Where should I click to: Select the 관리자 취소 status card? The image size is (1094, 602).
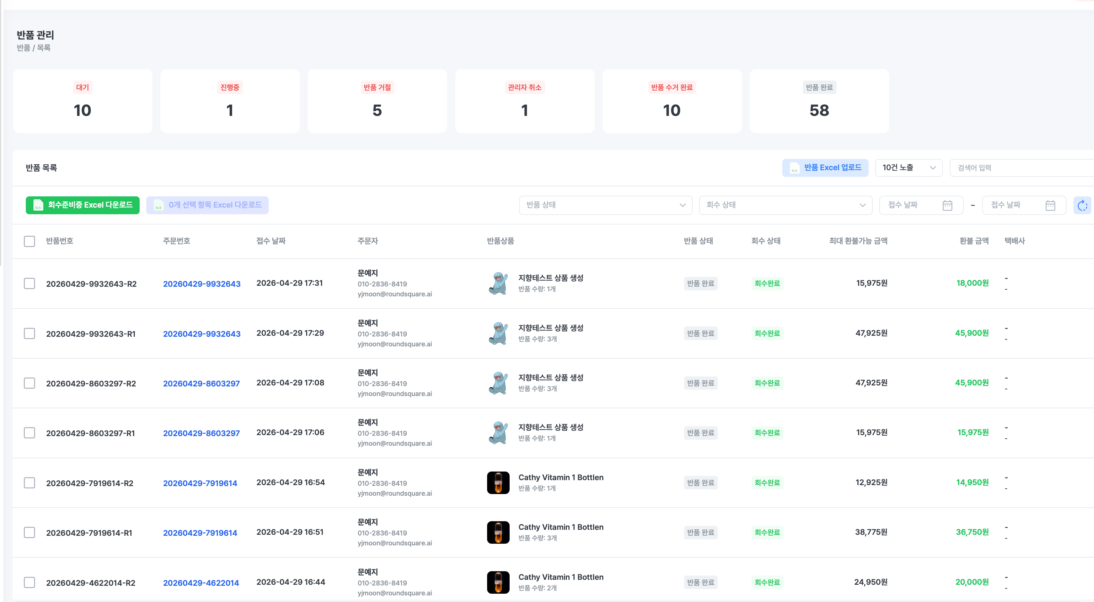pos(524,101)
